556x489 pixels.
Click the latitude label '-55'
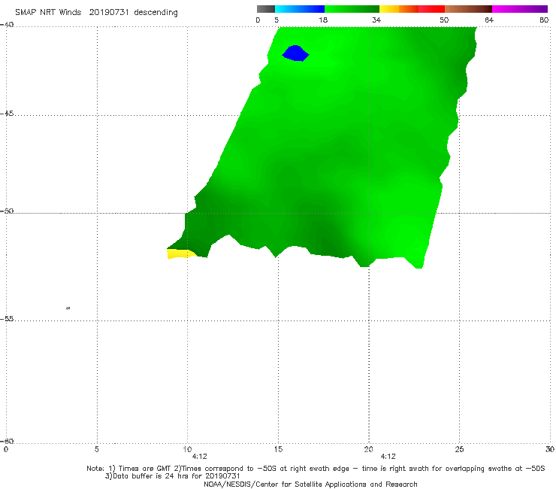[7, 318]
